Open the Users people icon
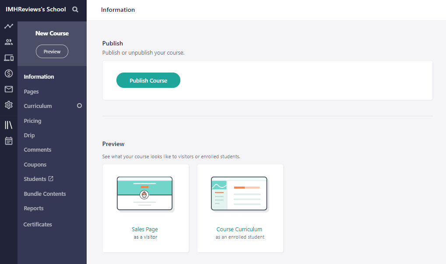Image resolution: width=446 pixels, height=264 pixels. tap(9, 42)
